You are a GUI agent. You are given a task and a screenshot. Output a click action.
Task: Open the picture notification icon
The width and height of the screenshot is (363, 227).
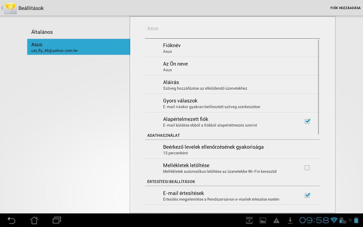(x=263, y=221)
